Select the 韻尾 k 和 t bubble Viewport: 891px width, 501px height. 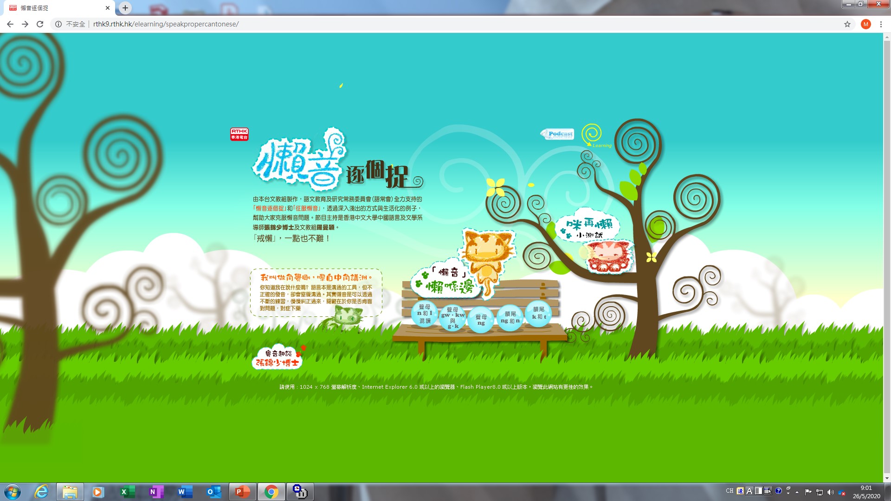[538, 314]
